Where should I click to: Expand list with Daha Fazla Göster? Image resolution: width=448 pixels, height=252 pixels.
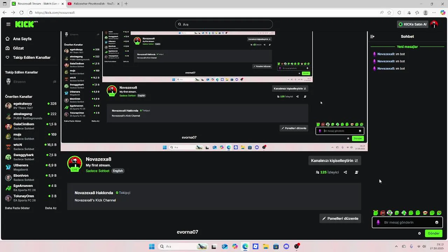tap(17, 208)
